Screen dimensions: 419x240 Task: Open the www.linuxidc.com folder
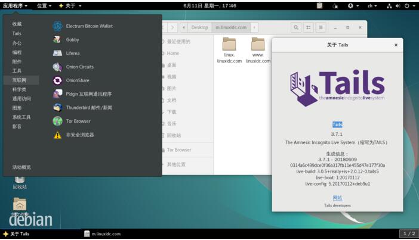pos(258,51)
